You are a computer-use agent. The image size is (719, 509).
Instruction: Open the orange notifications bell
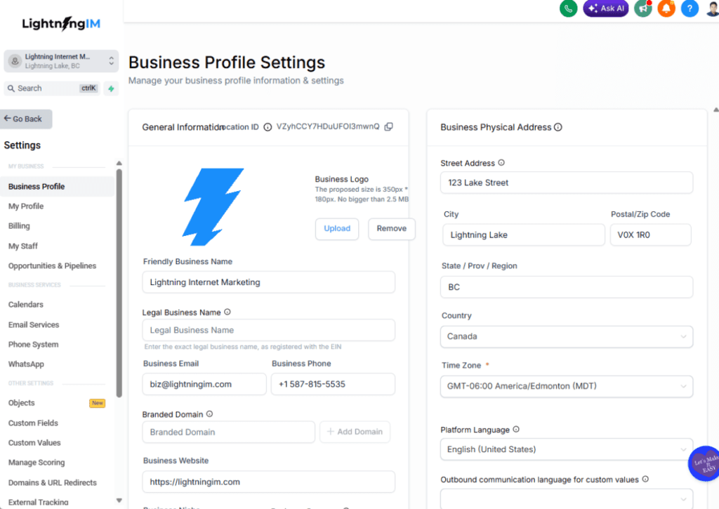point(666,8)
